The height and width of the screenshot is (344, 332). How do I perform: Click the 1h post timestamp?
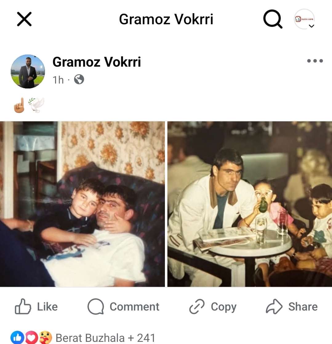coord(58,80)
